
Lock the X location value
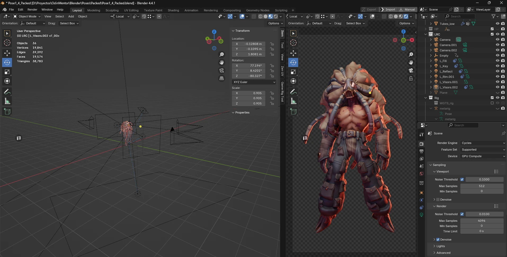point(272,44)
